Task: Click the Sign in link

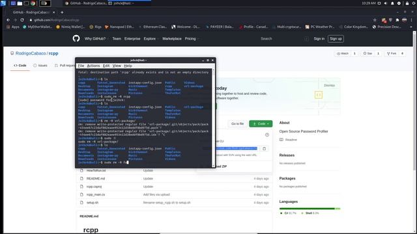Action: point(319,38)
